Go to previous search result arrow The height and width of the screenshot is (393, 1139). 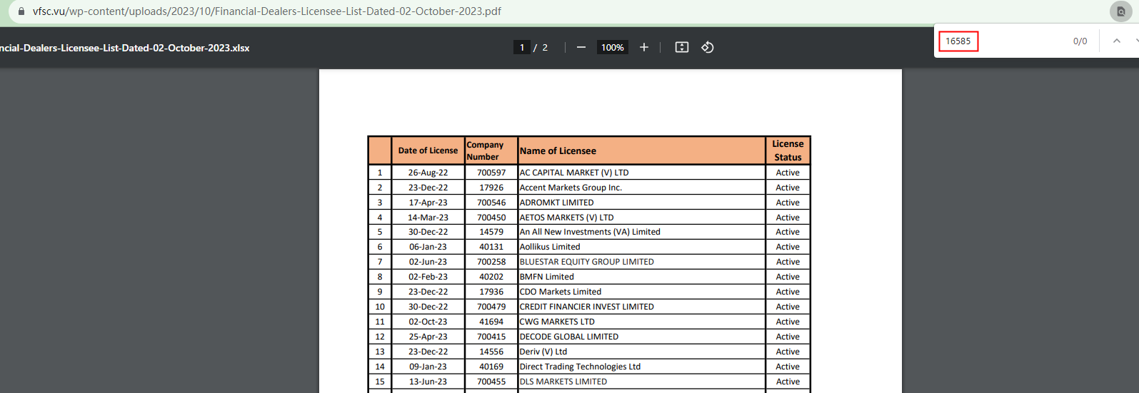click(1117, 41)
